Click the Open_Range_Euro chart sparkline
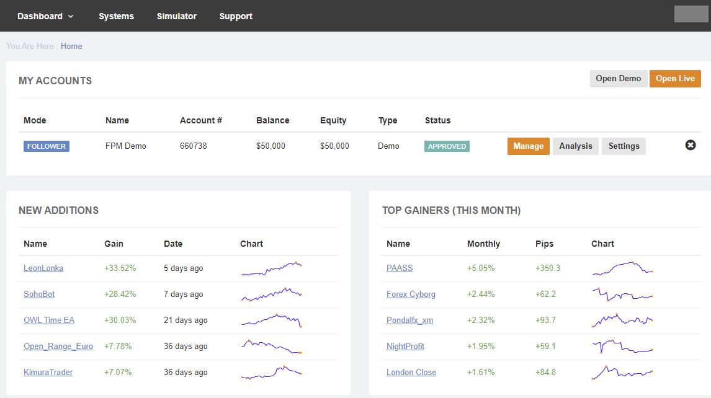The height and width of the screenshot is (398, 711). (x=272, y=347)
